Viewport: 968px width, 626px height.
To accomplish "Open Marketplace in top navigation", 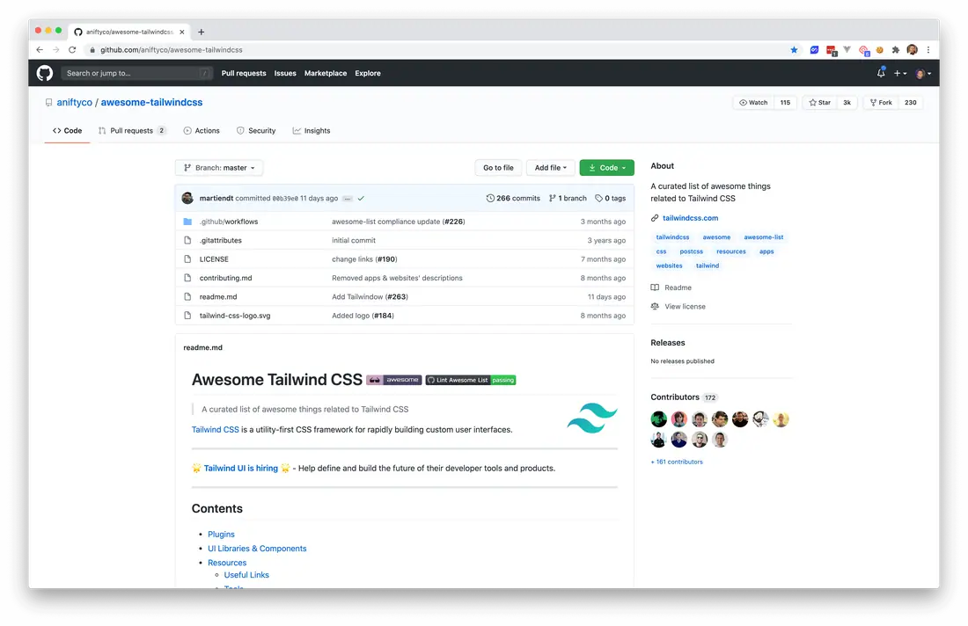I will [x=326, y=73].
